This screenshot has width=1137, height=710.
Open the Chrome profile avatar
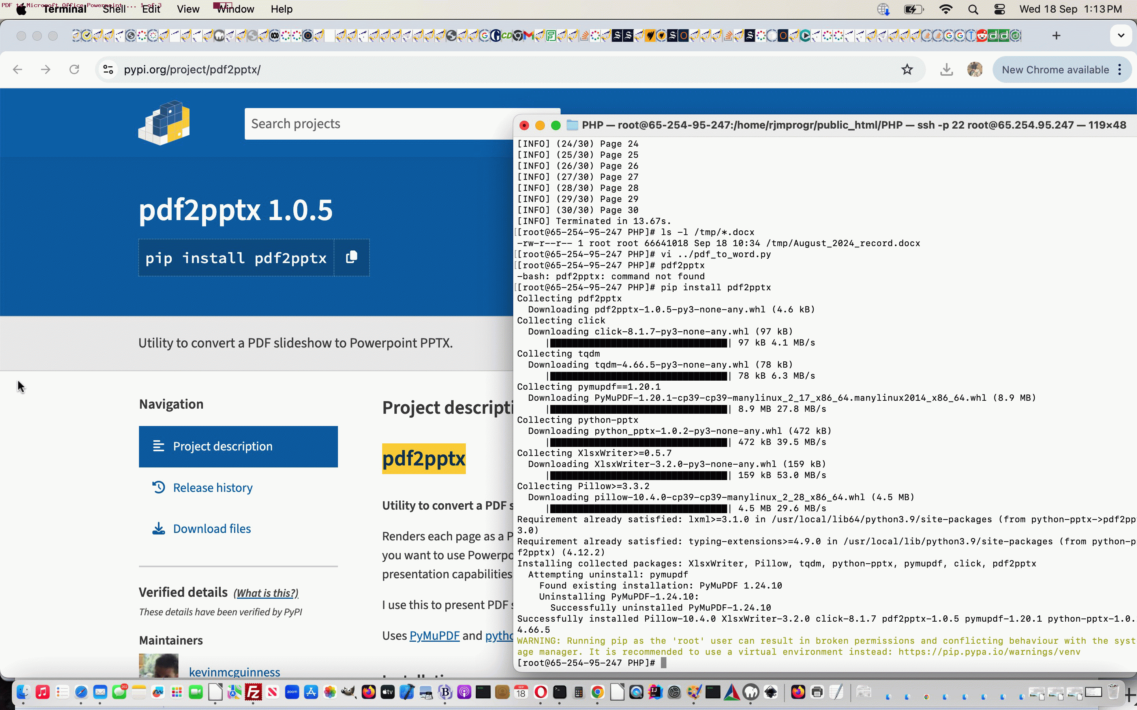tap(974, 69)
